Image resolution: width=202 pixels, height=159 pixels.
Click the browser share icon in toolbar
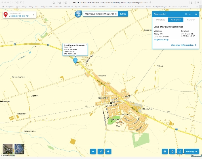[x=191, y=2]
